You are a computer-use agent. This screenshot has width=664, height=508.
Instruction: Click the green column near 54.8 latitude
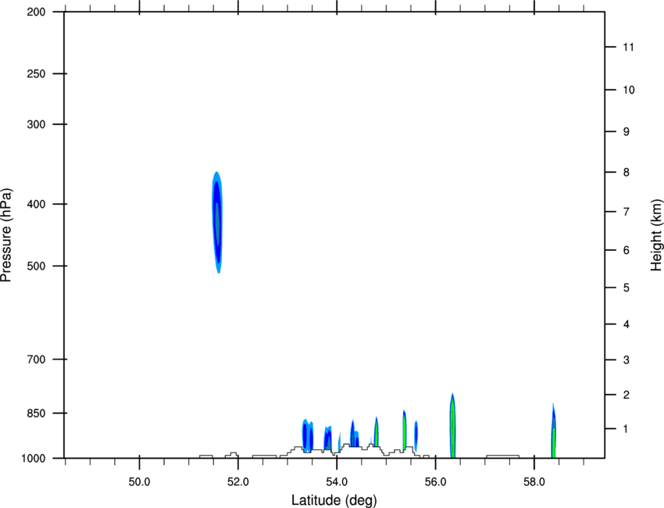376,431
